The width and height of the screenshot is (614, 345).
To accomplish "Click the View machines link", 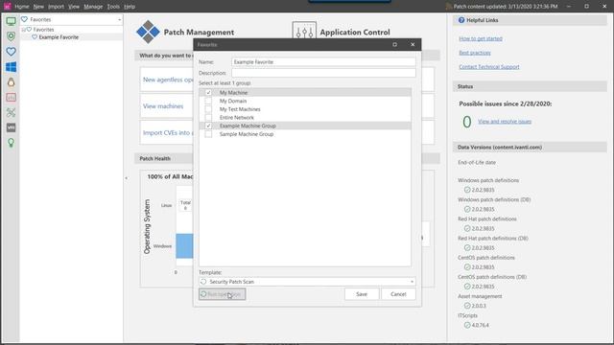I will tap(163, 106).
